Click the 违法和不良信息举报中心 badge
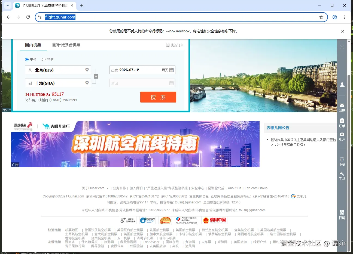This screenshot has height=254, width=353. click(186, 220)
